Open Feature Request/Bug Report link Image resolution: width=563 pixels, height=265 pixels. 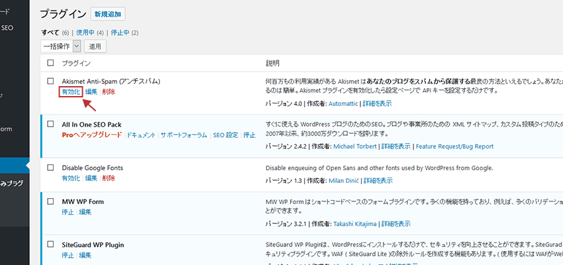[454, 146]
